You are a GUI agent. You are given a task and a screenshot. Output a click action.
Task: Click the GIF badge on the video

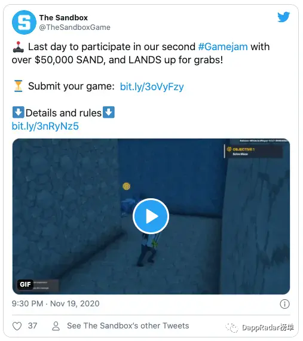(25, 284)
